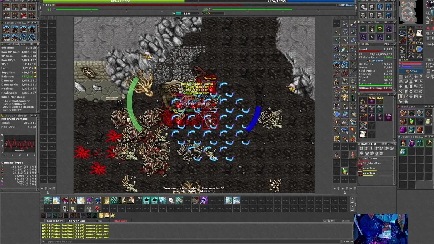Toggle hide players filter in Battle List
Viewport: 434px width, 244px height.
[362, 148]
